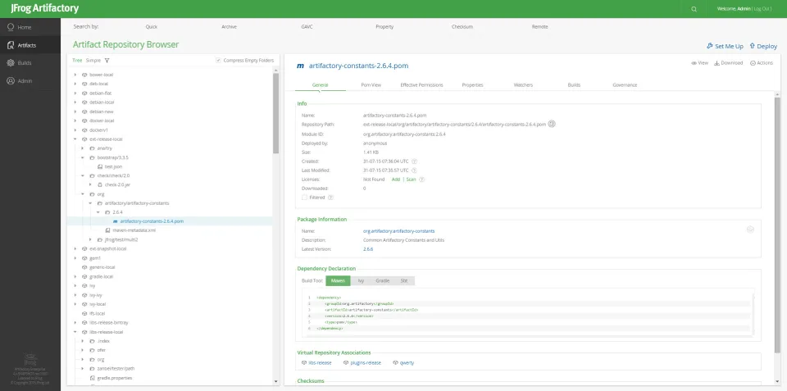Select Ivy build tool

click(x=361, y=280)
